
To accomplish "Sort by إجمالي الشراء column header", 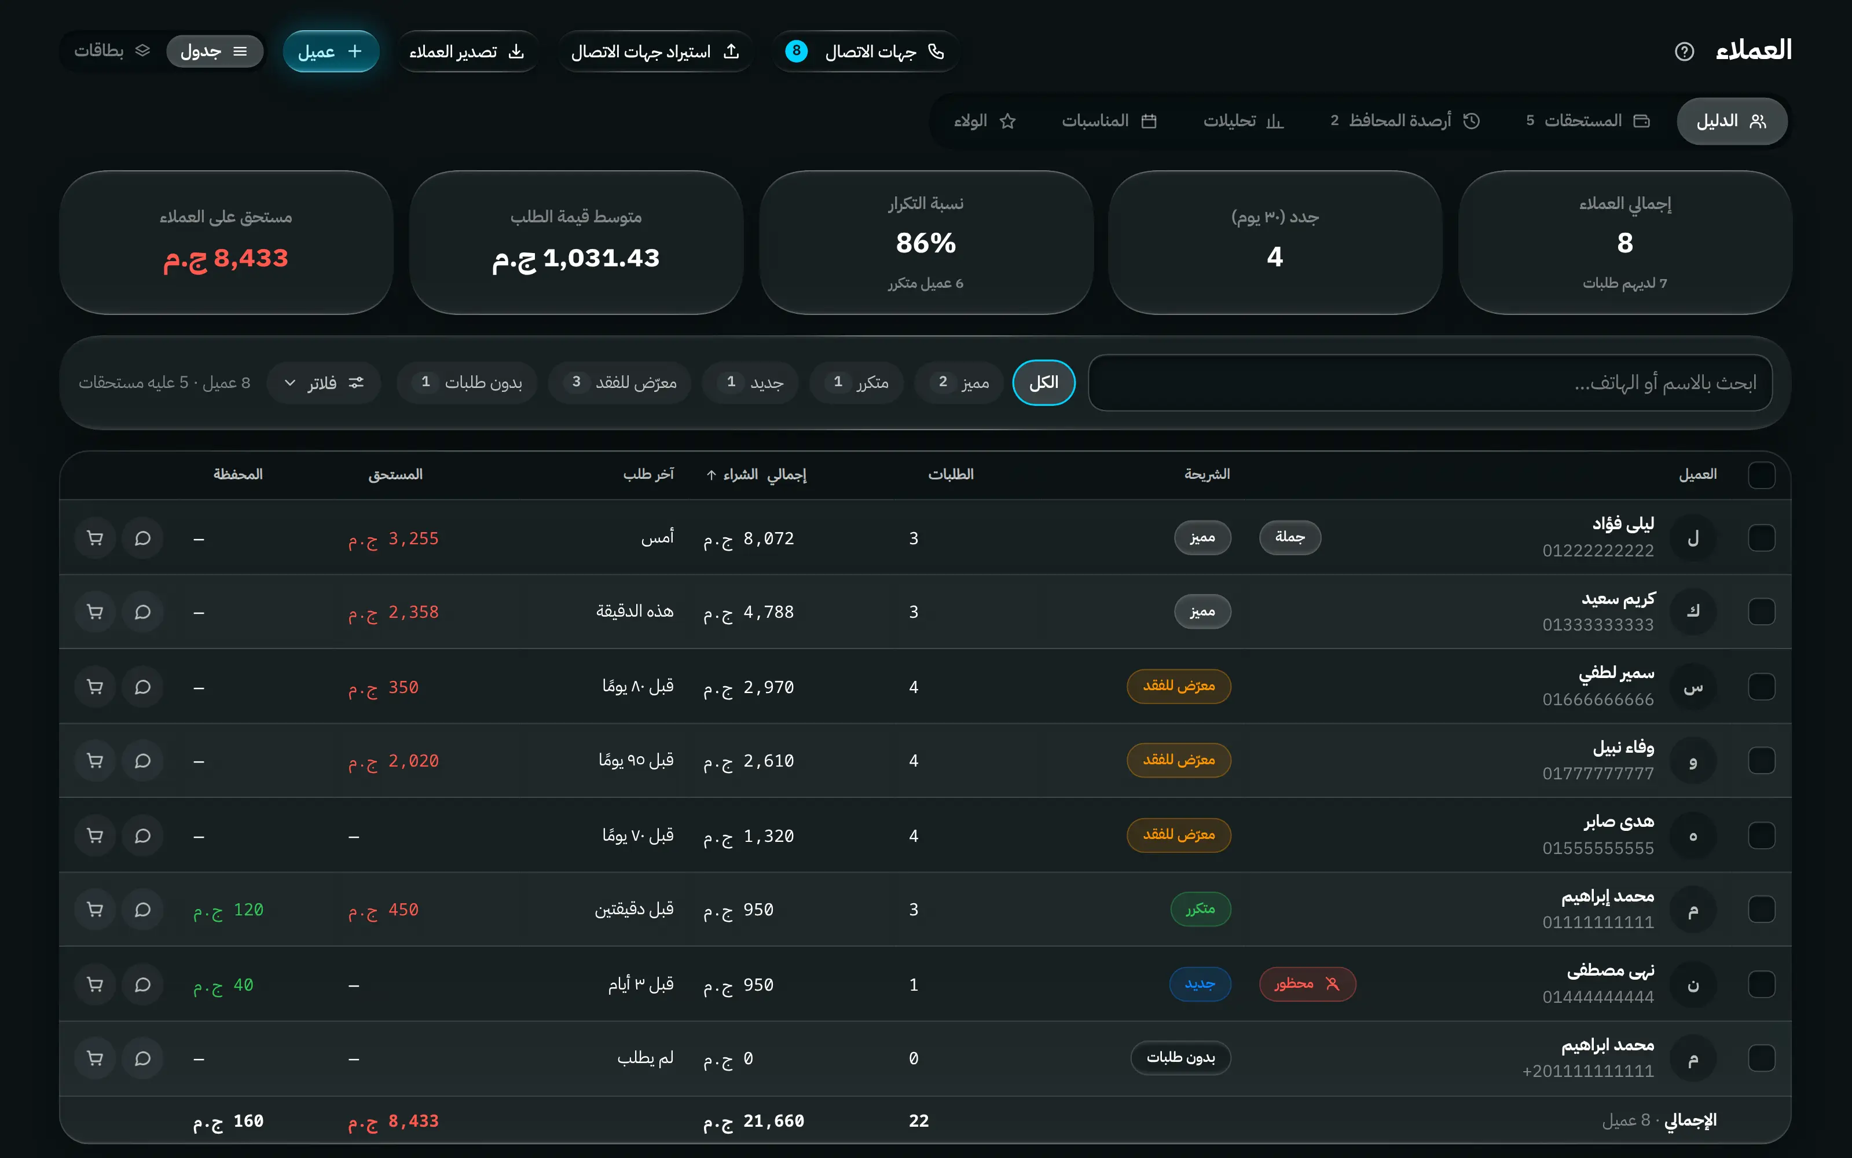I will point(756,475).
